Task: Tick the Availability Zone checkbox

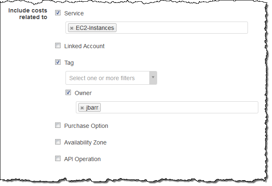Action: point(58,142)
